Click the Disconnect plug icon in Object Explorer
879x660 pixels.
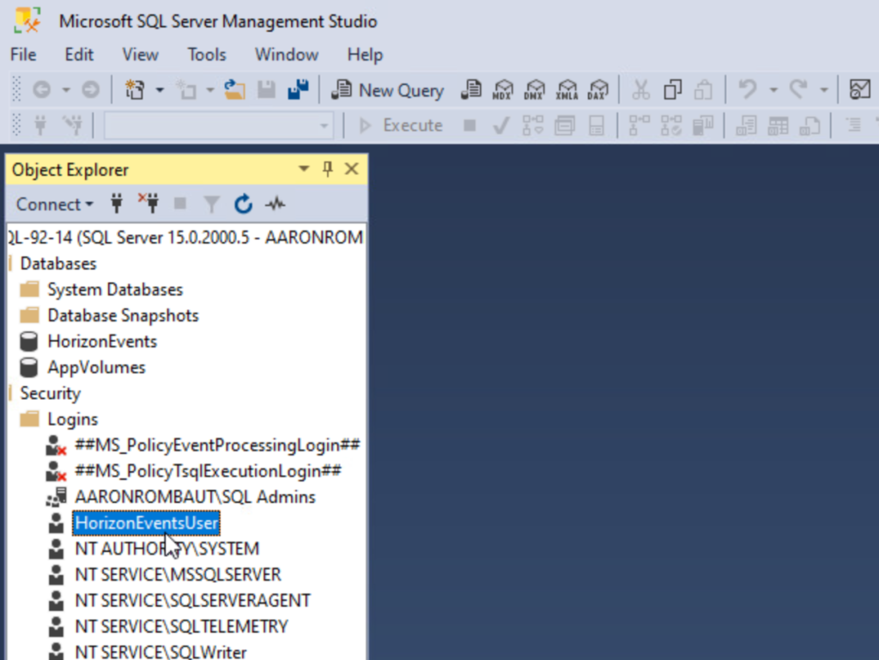(149, 204)
